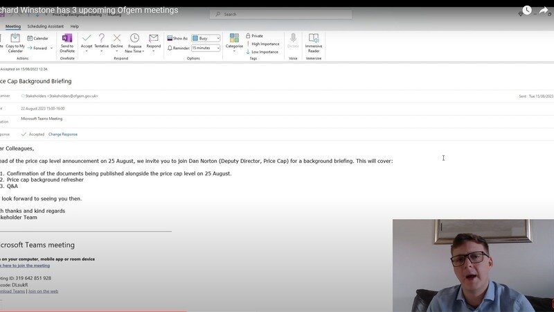The image size is (554, 312).
Task: Open the Reminder 15 minutes dropdown
Action: click(206, 48)
